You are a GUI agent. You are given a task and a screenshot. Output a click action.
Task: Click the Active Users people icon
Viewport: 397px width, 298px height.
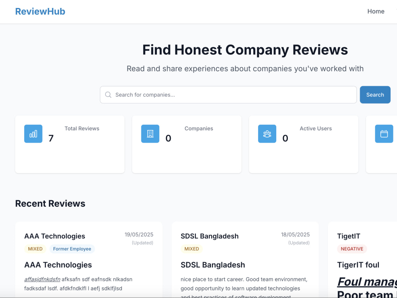pyautogui.click(x=267, y=134)
